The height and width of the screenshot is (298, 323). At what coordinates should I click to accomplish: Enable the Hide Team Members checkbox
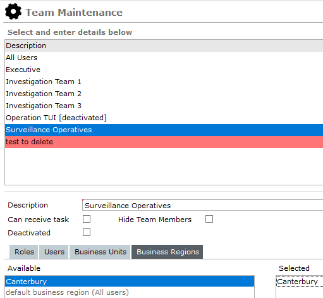tap(209, 219)
